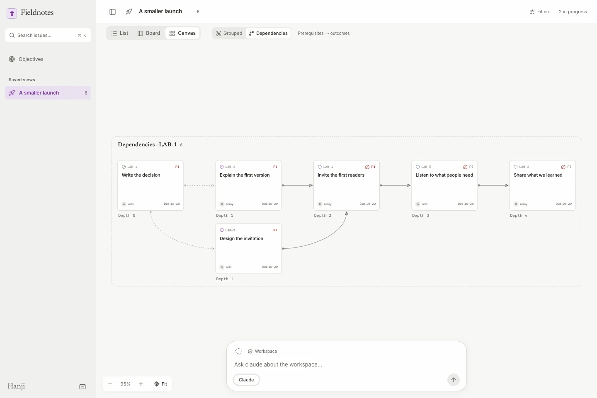Click the rocket icon beside the title

pyautogui.click(x=129, y=12)
